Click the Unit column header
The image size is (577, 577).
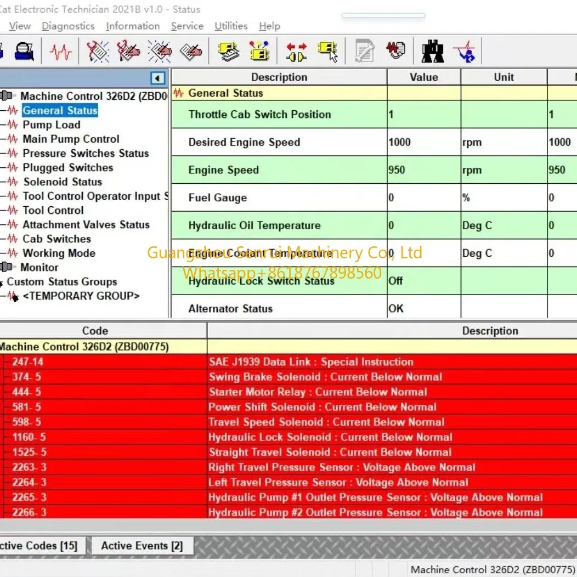click(504, 77)
